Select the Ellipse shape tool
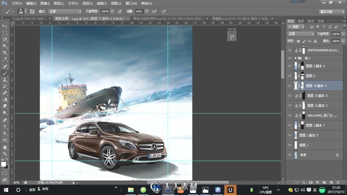The image size is (347, 195). [x=5, y=140]
